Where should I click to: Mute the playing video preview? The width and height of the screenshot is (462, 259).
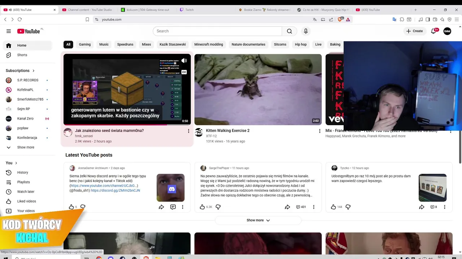184,60
